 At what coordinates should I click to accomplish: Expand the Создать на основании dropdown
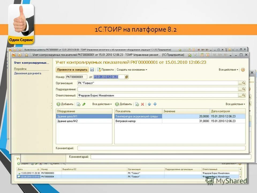tap(132, 70)
